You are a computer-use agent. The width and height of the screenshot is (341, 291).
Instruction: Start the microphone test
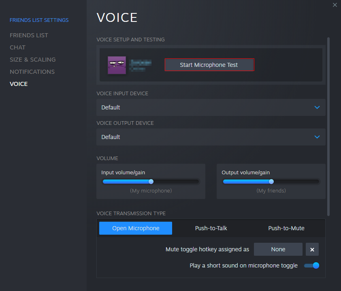[209, 64]
